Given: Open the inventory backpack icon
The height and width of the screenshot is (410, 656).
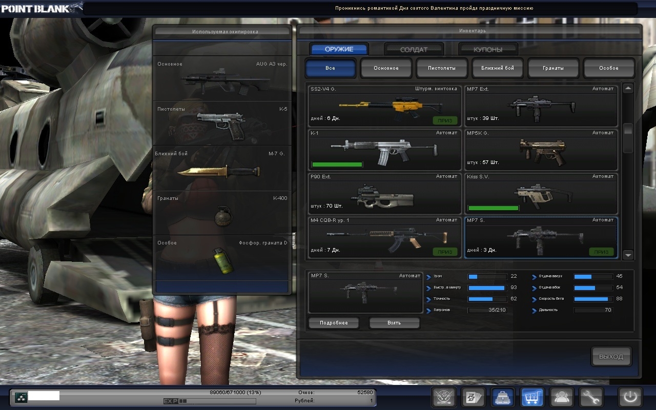Looking at the screenshot, I should (x=503, y=397).
